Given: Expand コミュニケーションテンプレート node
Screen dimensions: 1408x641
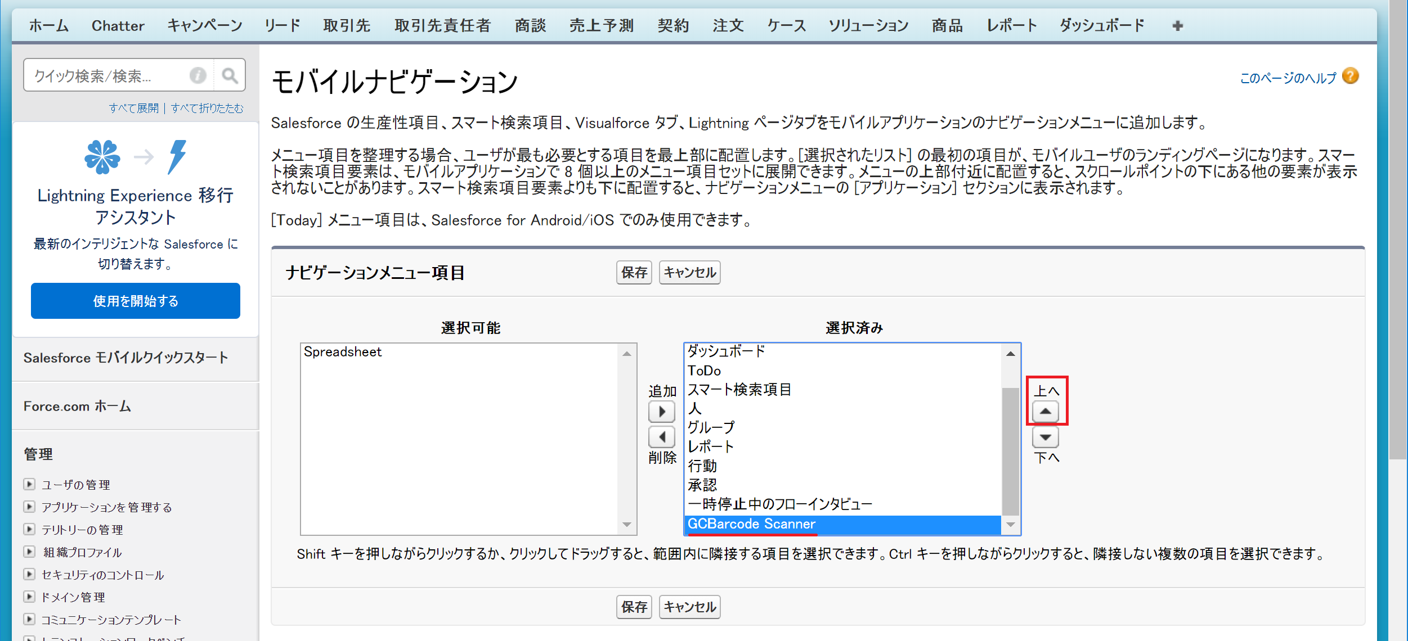Looking at the screenshot, I should pyautogui.click(x=29, y=619).
